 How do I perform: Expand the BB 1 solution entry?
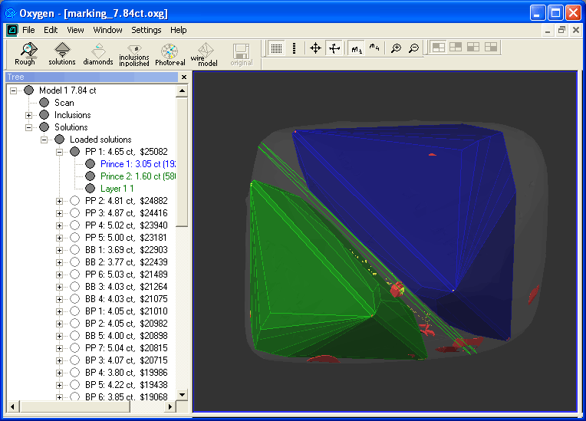(x=60, y=250)
